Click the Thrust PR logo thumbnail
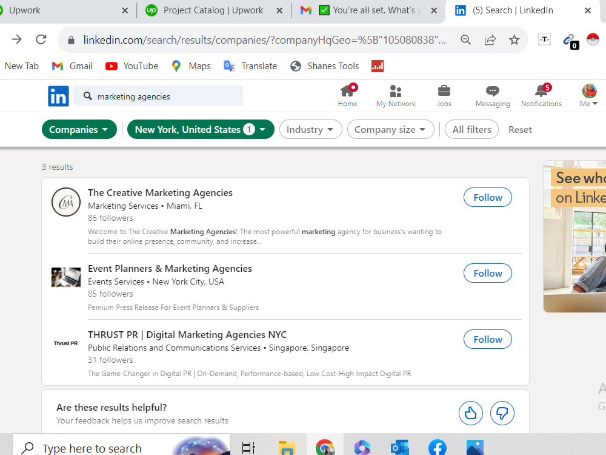This screenshot has height=455, width=606. [x=66, y=343]
